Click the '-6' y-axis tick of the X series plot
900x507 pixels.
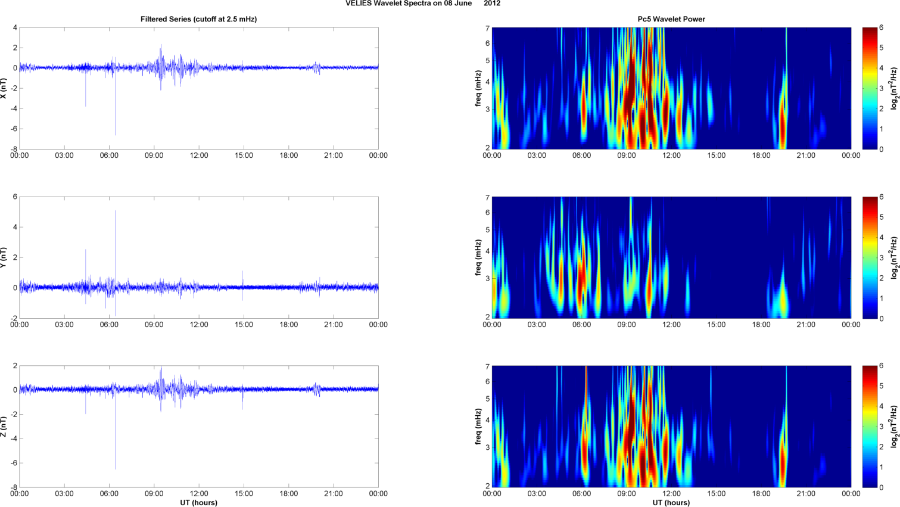pyautogui.click(x=14, y=129)
